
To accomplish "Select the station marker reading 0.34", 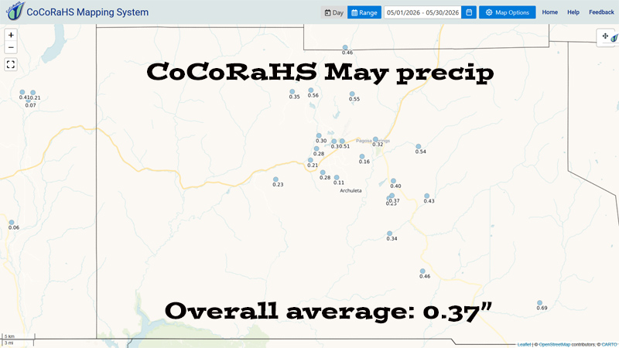I will (389, 234).
